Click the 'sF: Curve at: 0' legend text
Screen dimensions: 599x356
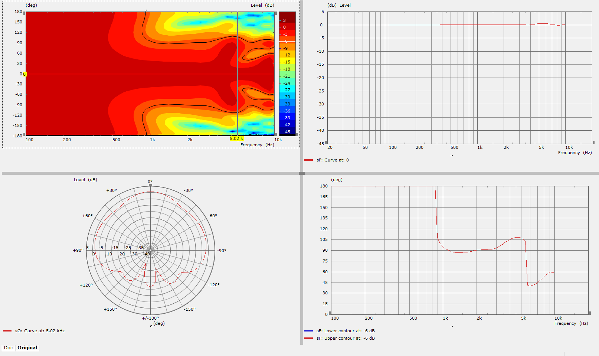pos(333,160)
